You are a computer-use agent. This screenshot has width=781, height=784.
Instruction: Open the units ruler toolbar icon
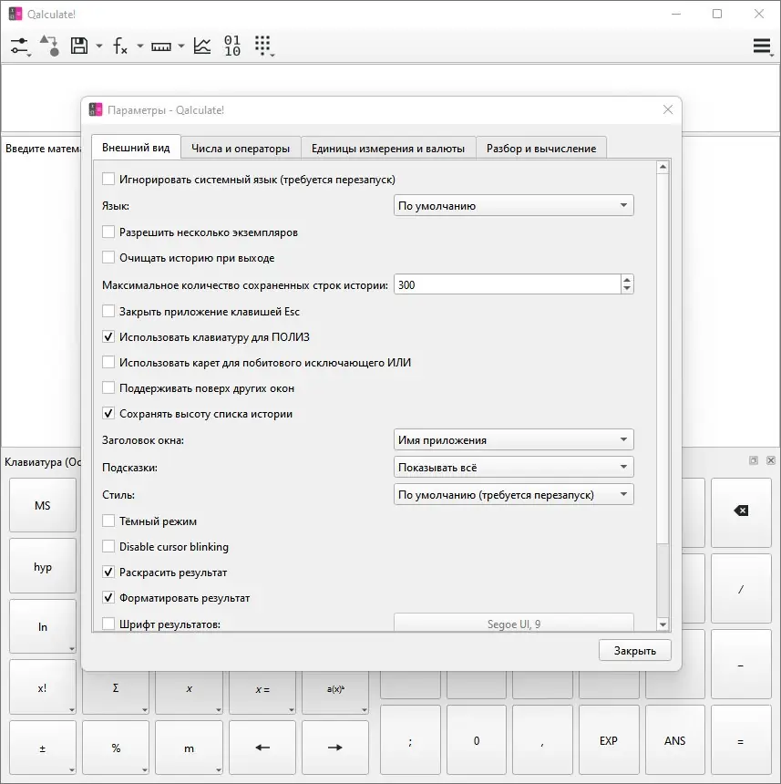161,46
